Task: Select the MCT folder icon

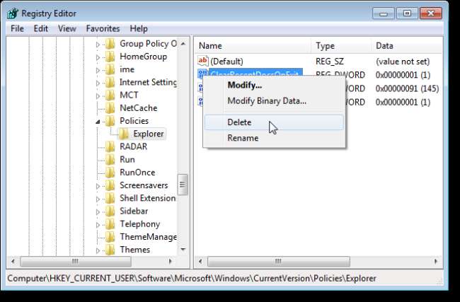Action: (110, 95)
